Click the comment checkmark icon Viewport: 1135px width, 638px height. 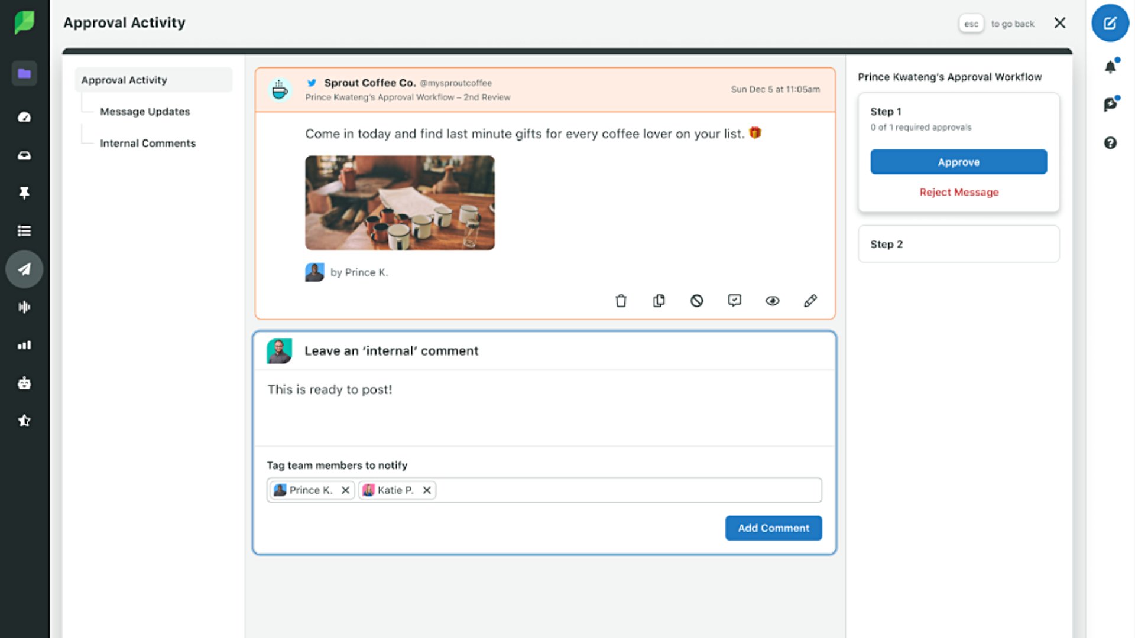734,301
